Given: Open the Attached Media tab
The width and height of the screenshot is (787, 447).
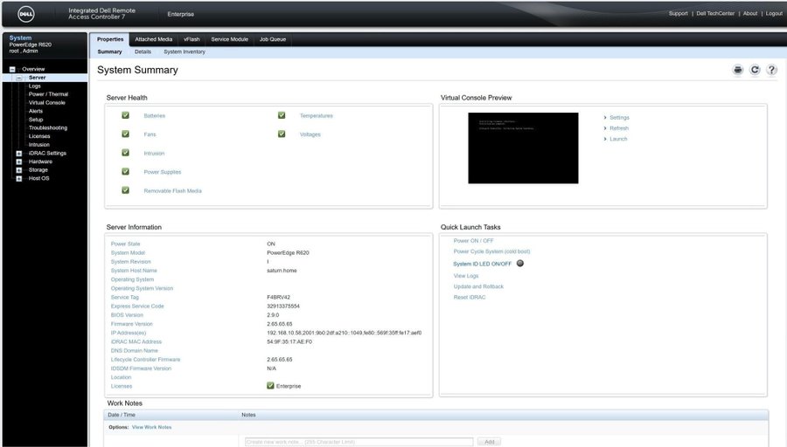Looking at the screenshot, I should click(154, 39).
